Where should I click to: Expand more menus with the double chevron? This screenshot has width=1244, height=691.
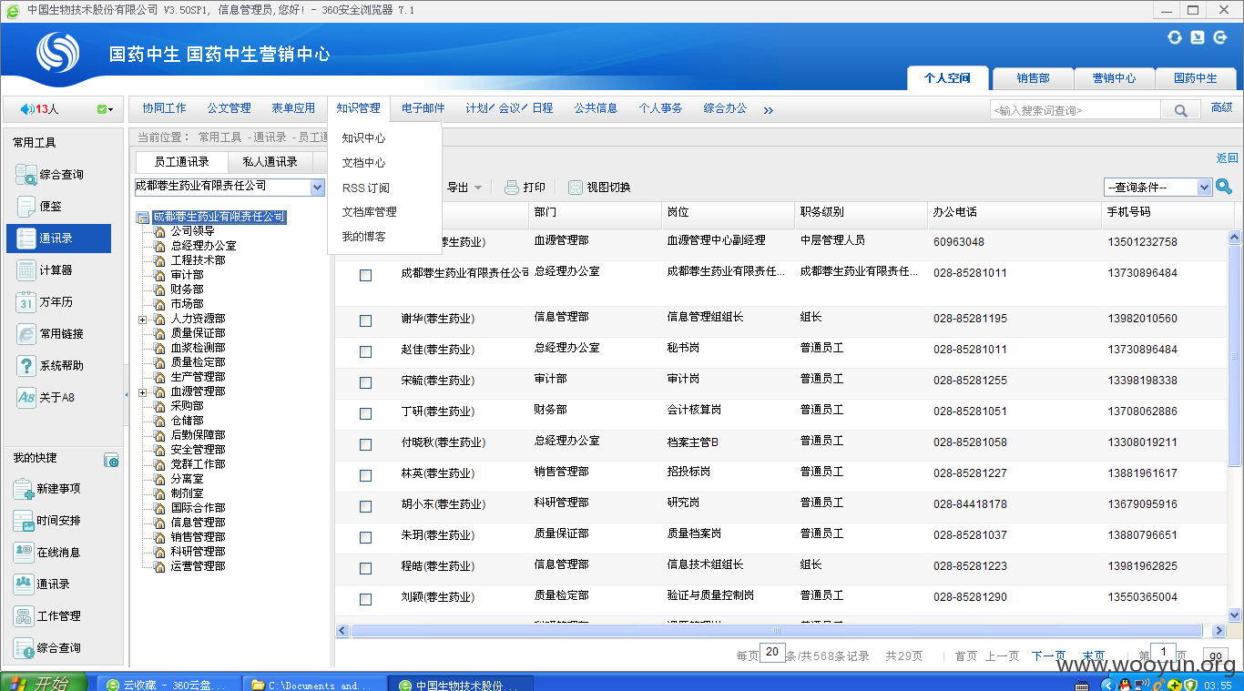click(768, 110)
